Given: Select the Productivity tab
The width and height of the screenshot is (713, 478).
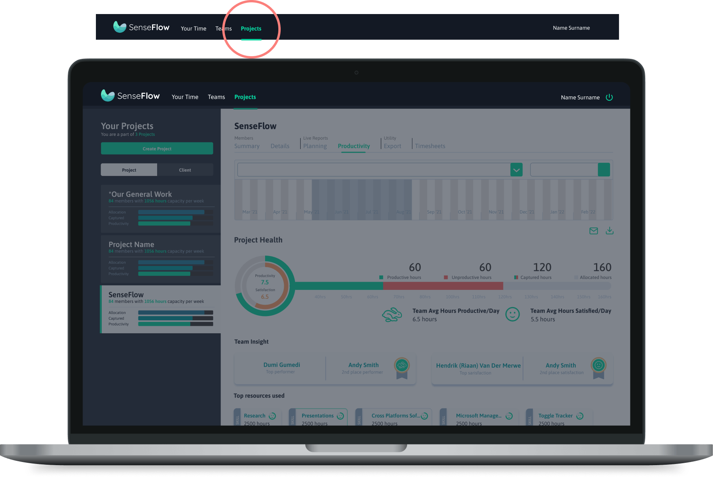Looking at the screenshot, I should (354, 146).
